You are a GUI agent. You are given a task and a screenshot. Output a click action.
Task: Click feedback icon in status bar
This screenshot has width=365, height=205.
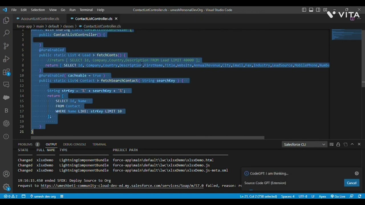(351, 196)
